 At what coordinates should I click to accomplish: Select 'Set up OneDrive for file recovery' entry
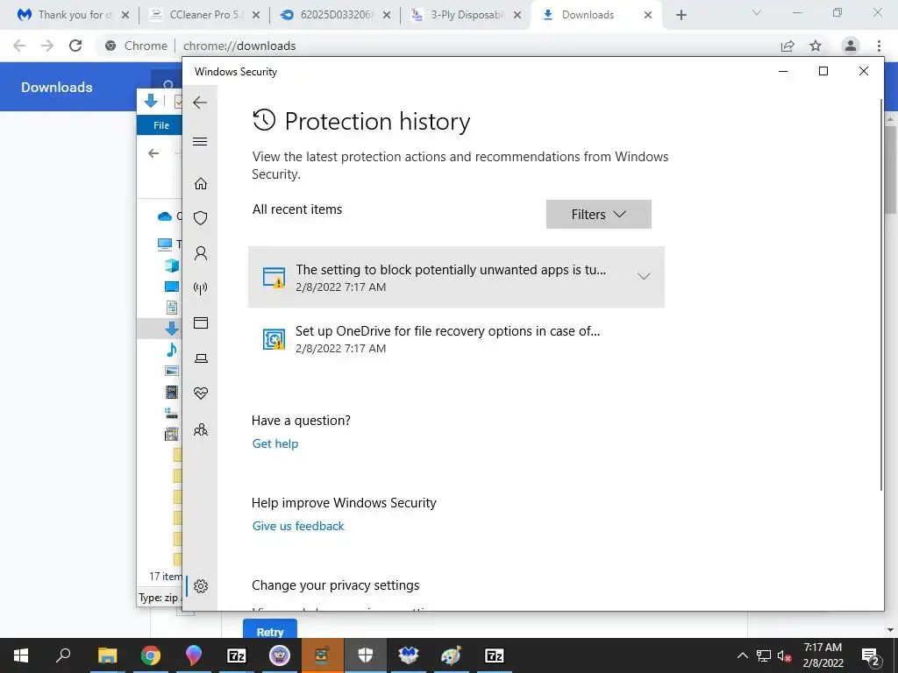coord(456,339)
